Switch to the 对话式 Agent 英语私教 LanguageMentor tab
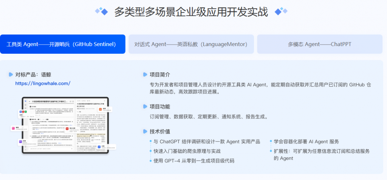This screenshot has height=180, width=387. (191, 44)
